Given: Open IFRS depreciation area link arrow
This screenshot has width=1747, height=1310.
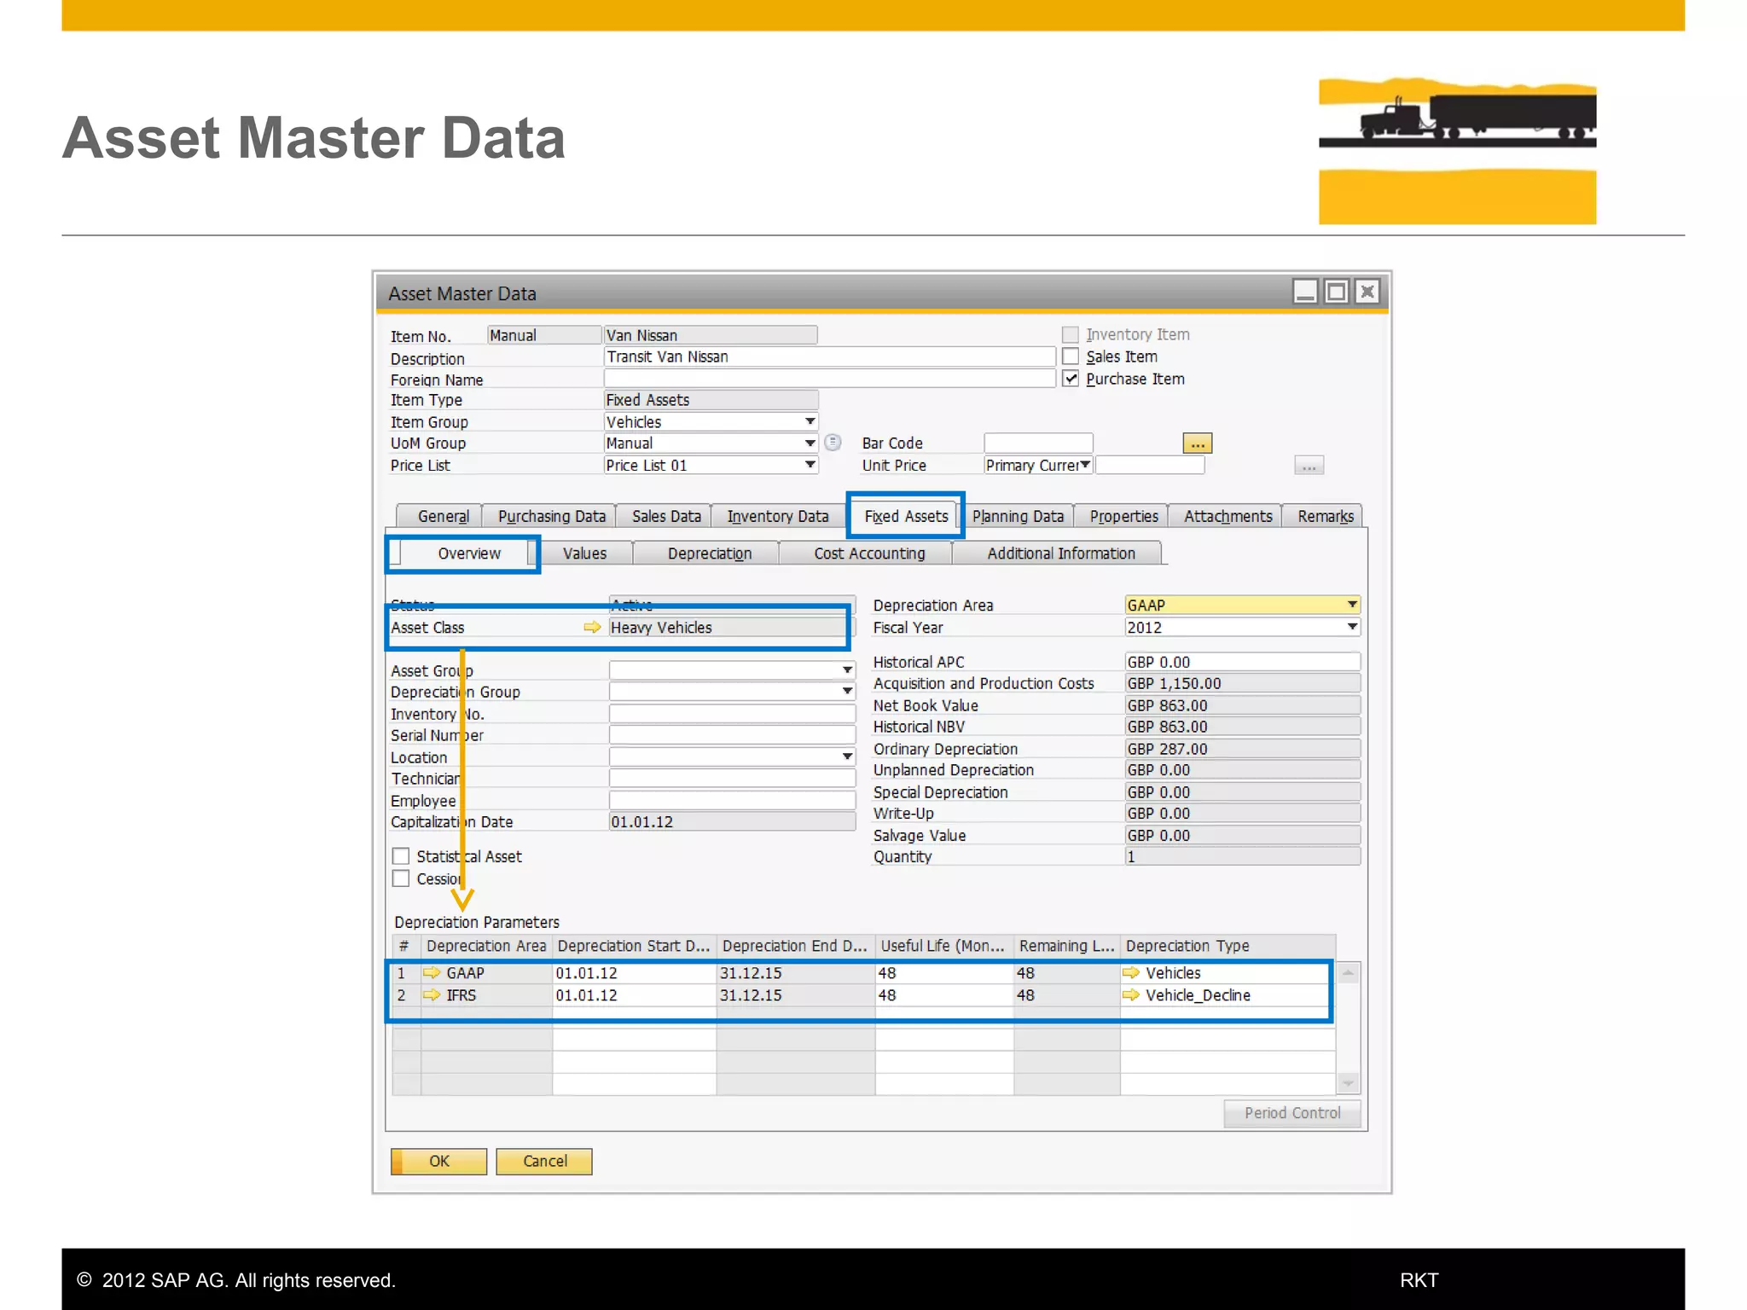Looking at the screenshot, I should click(x=432, y=994).
